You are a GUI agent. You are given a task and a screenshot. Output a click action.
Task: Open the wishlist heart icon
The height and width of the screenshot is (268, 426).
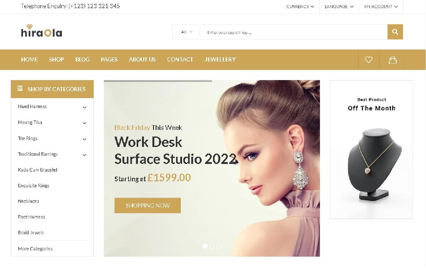point(369,60)
